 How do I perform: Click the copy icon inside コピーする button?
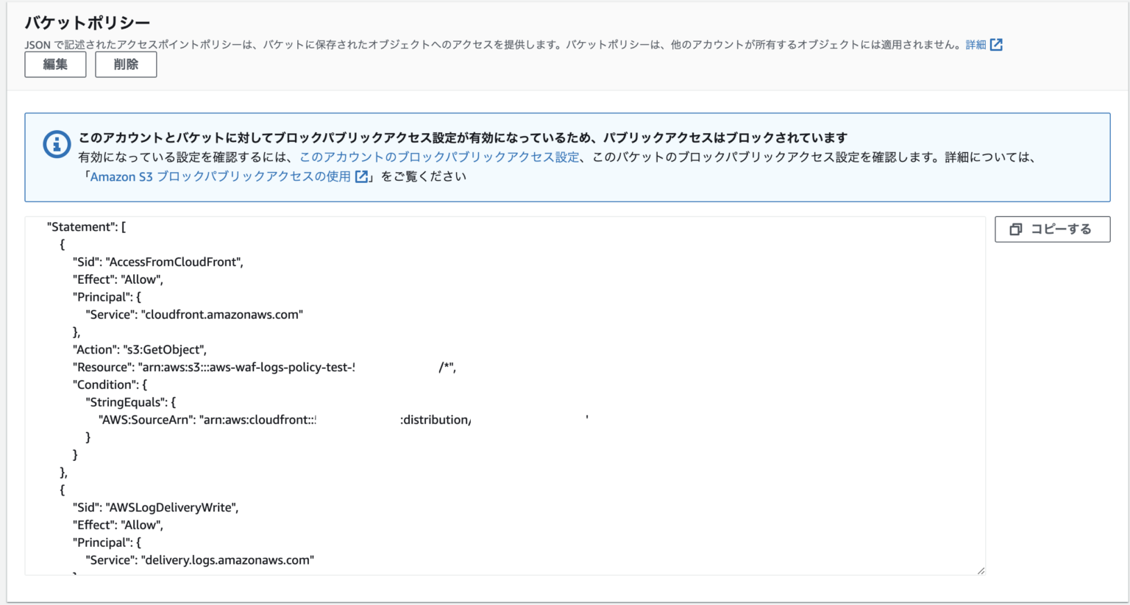tap(1017, 229)
